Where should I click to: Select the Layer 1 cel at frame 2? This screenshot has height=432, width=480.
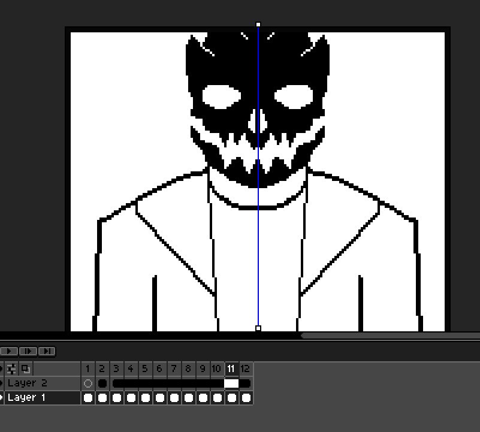click(102, 397)
